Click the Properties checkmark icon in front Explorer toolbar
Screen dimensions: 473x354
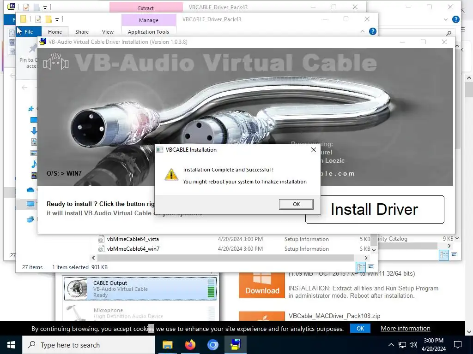38,19
